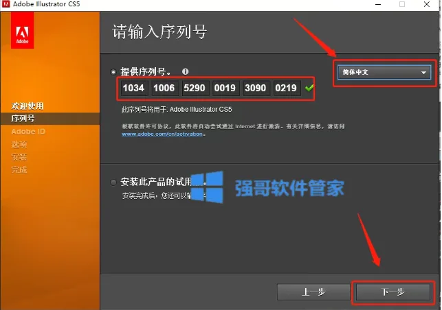Select 安装 step in sidebar
The height and width of the screenshot is (310, 442).
19,157
